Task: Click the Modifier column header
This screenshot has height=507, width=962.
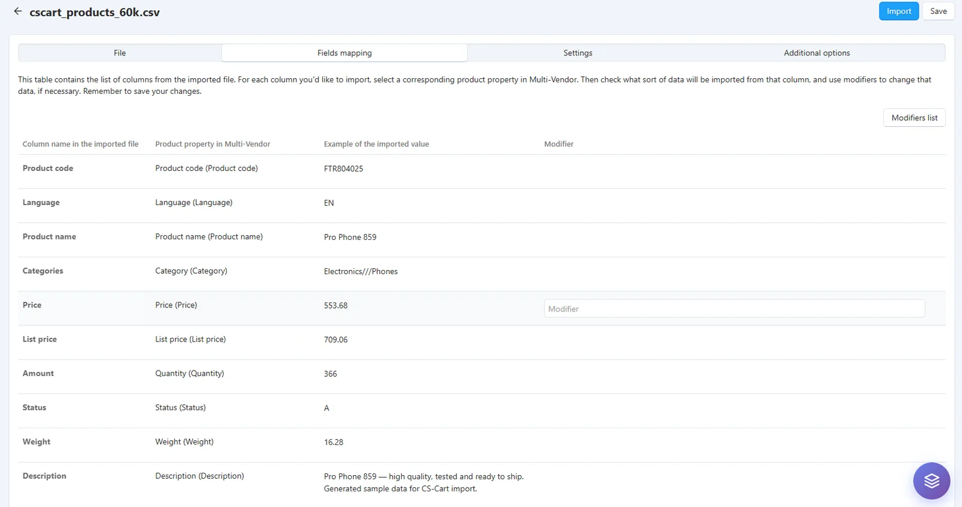Action: point(559,144)
